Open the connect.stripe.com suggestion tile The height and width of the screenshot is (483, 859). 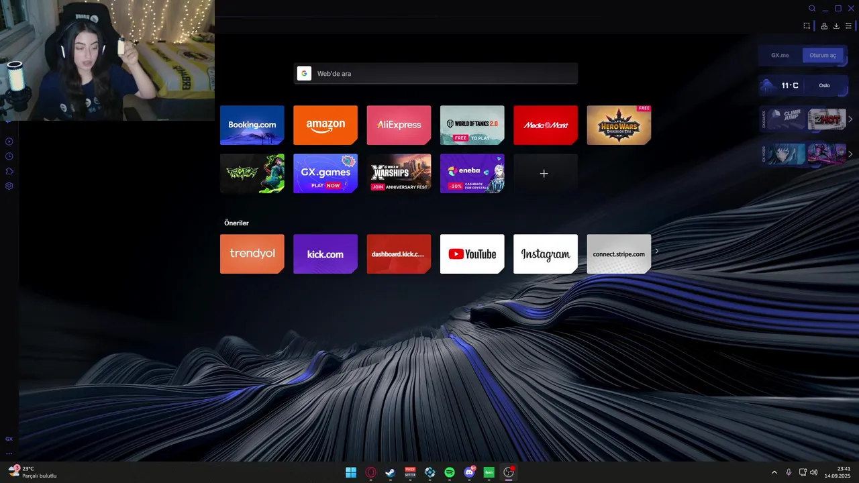pyautogui.click(x=619, y=254)
